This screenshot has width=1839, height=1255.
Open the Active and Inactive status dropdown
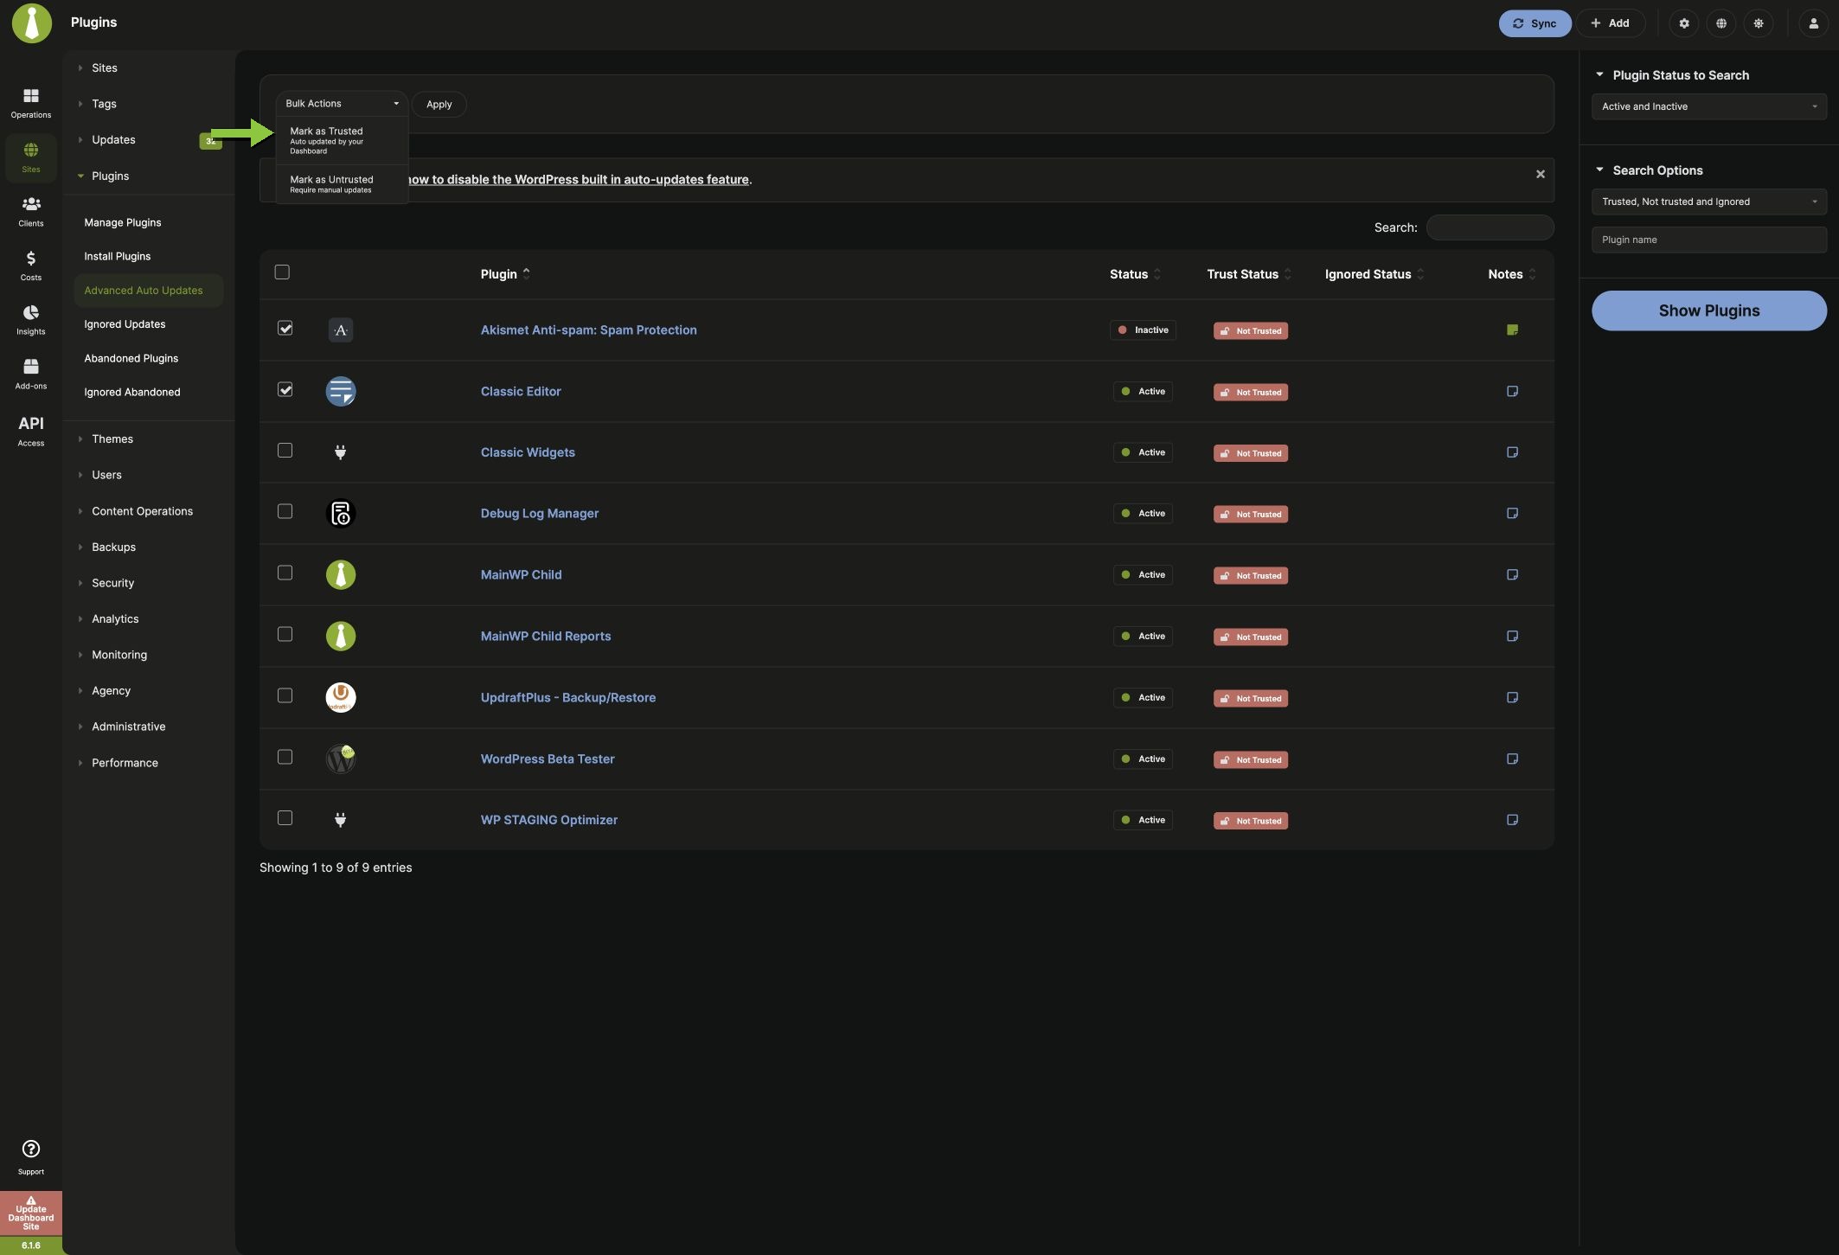tap(1709, 106)
